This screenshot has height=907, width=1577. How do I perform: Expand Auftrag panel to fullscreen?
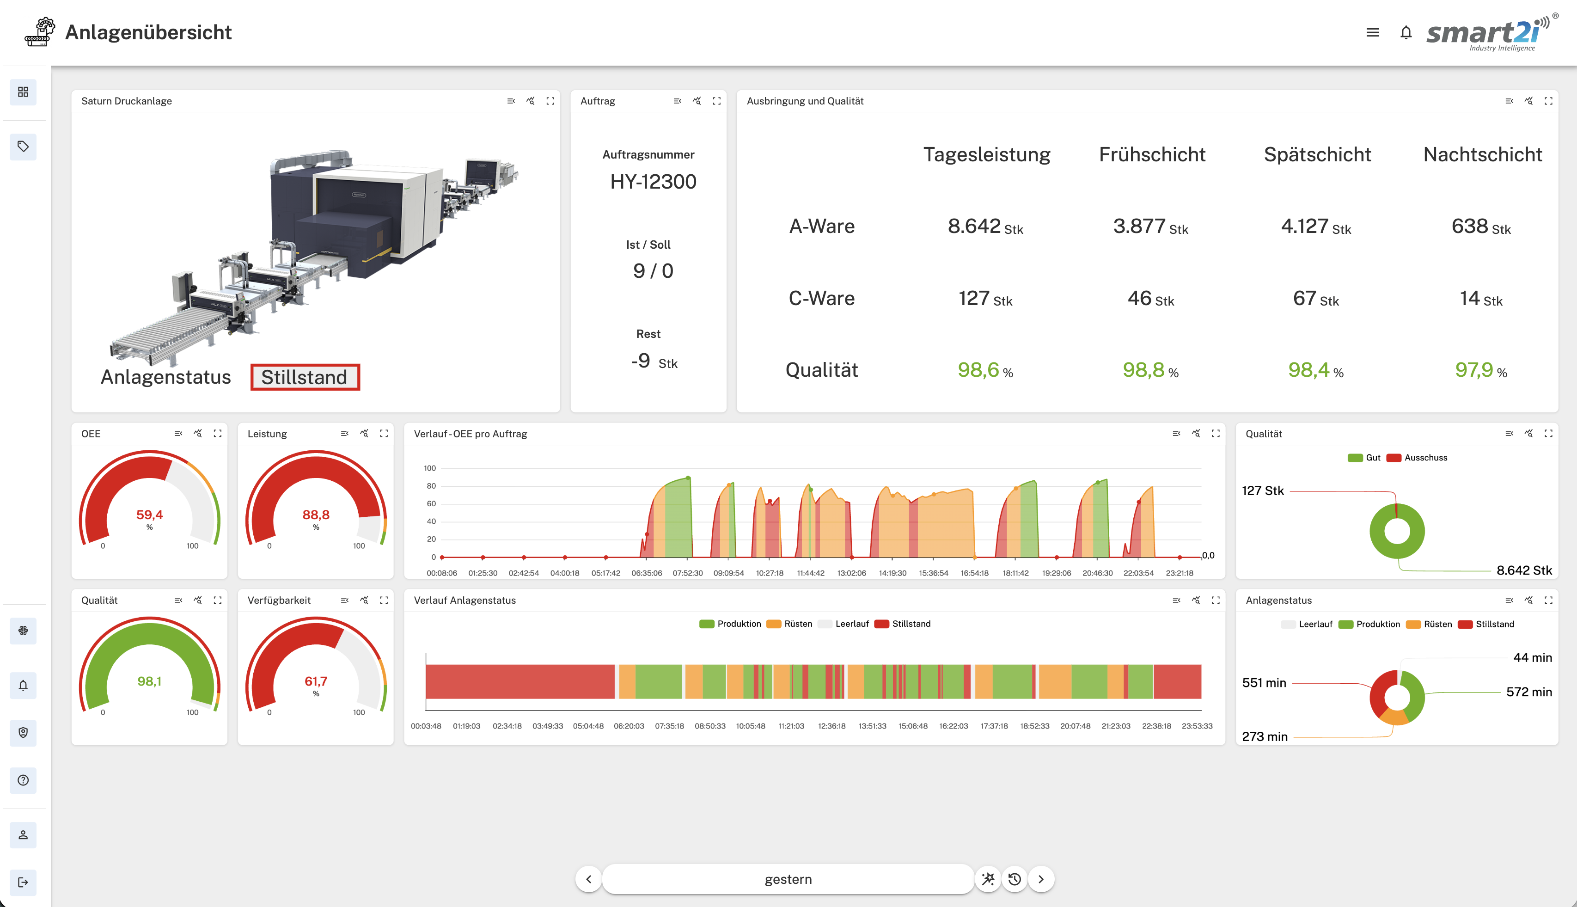[717, 101]
